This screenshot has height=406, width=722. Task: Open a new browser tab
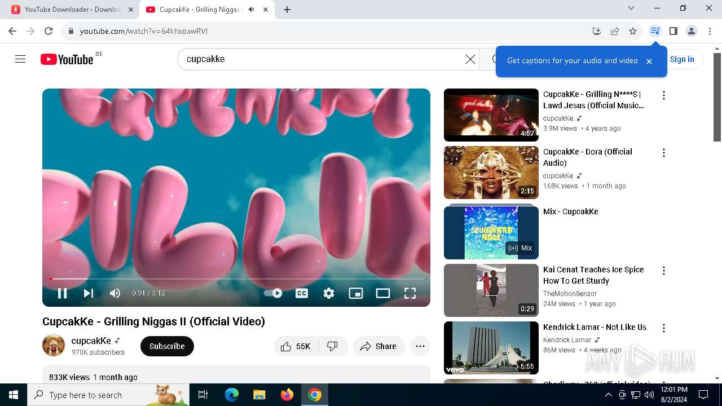pyautogui.click(x=287, y=10)
